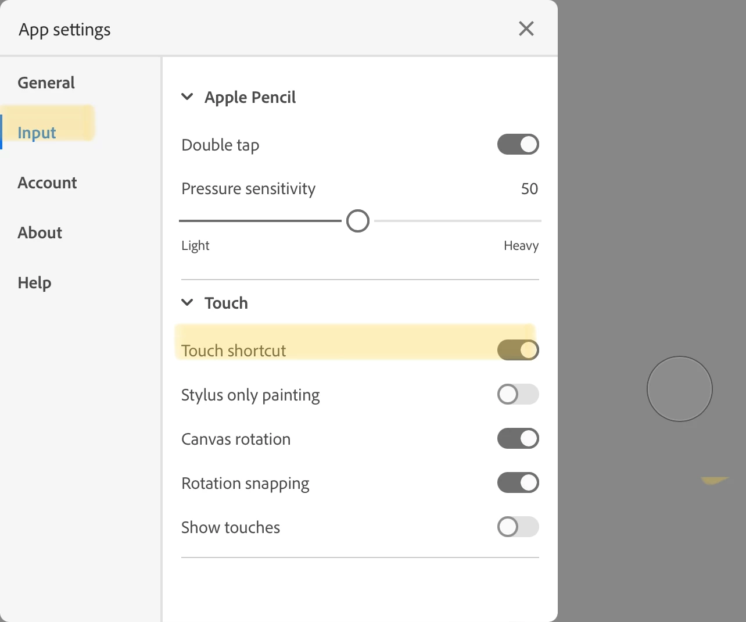Viewport: 746px width, 622px height.
Task: Select the Input settings tab
Action: [x=37, y=133]
